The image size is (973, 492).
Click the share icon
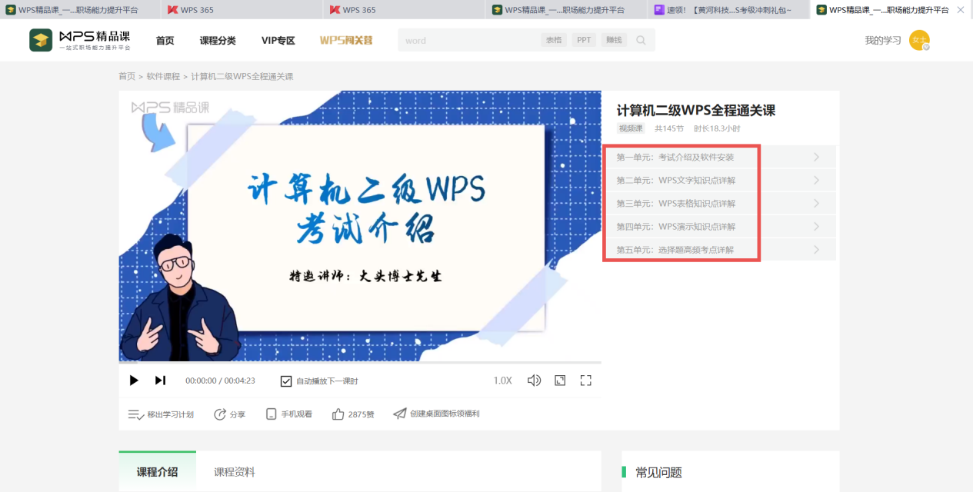tap(221, 414)
